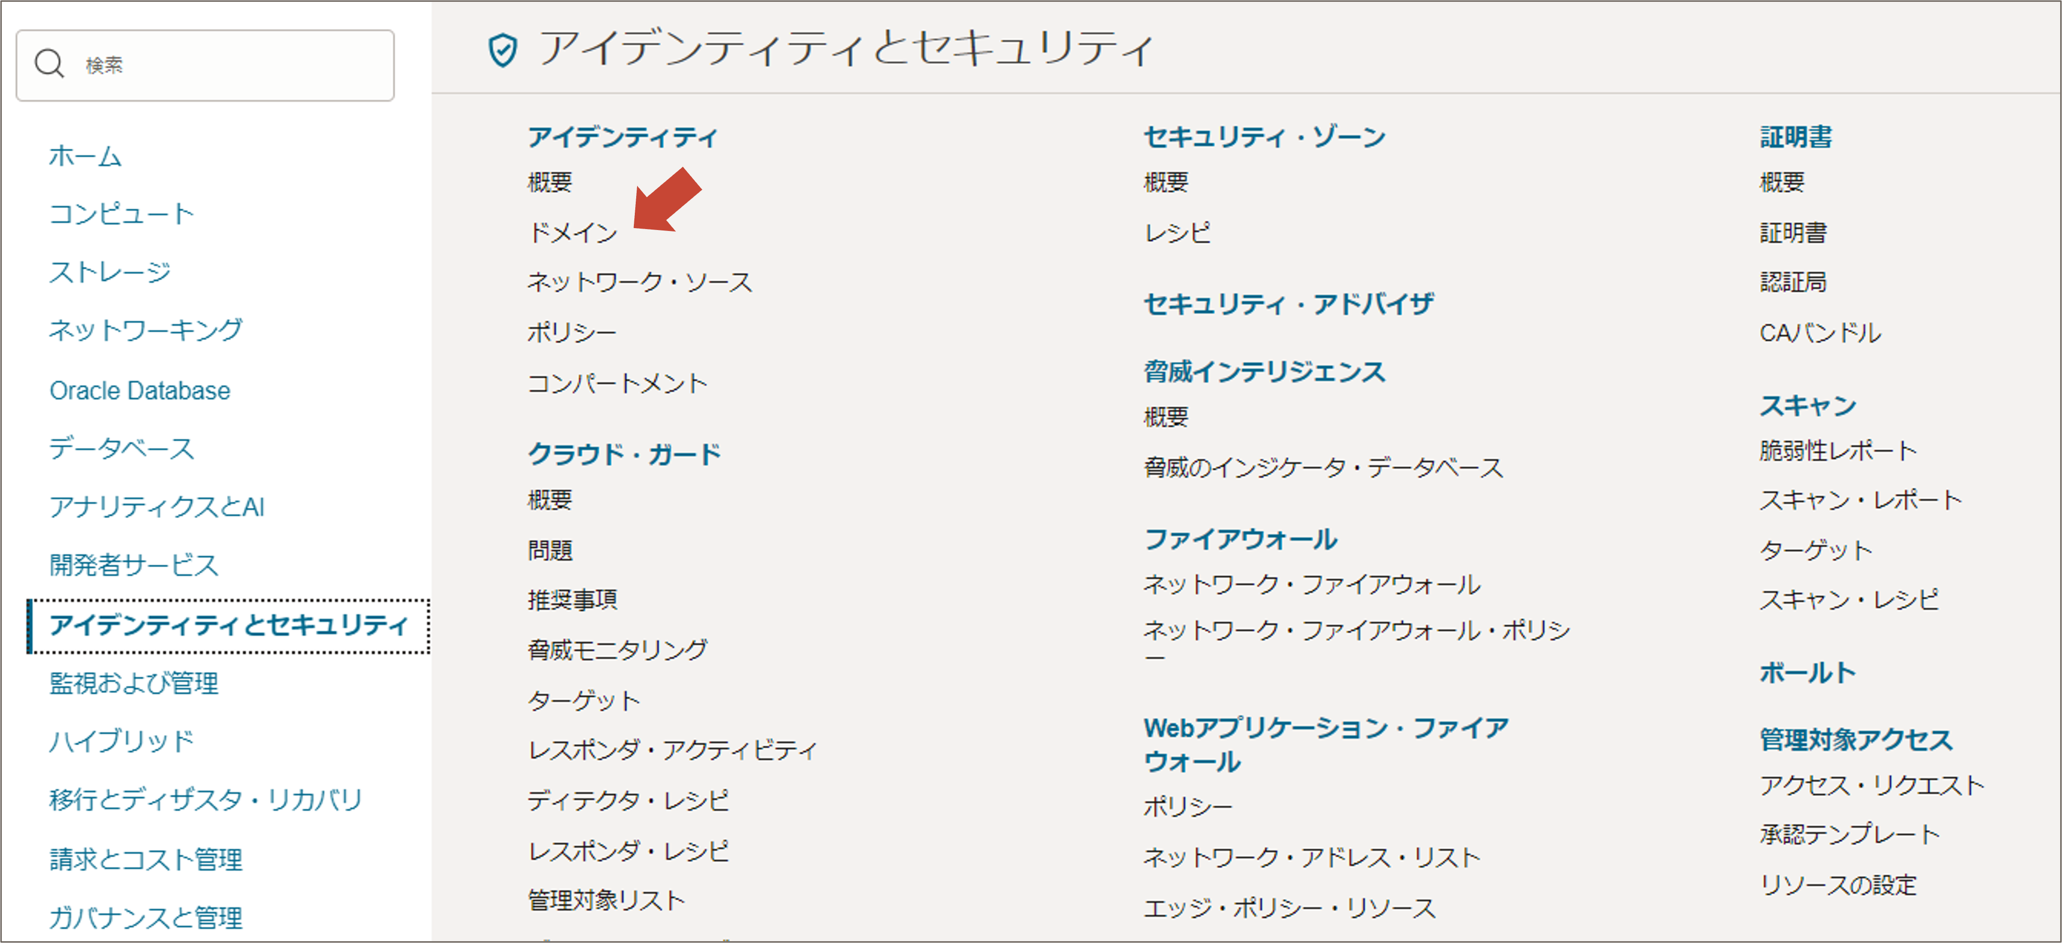The width and height of the screenshot is (2062, 943).
Task: Click 脅威モニタリング under Cloud Guard
Action: pyautogui.click(x=617, y=649)
